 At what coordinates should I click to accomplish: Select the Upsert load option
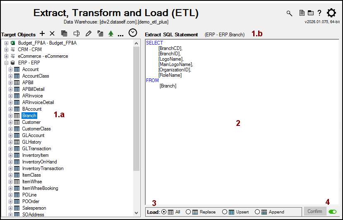(225, 212)
